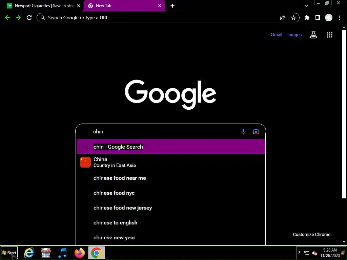
Task: Open the network tray icon
Action: pyautogui.click(x=307, y=253)
